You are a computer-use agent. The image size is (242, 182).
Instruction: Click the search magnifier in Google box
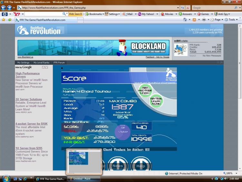click(236, 7)
